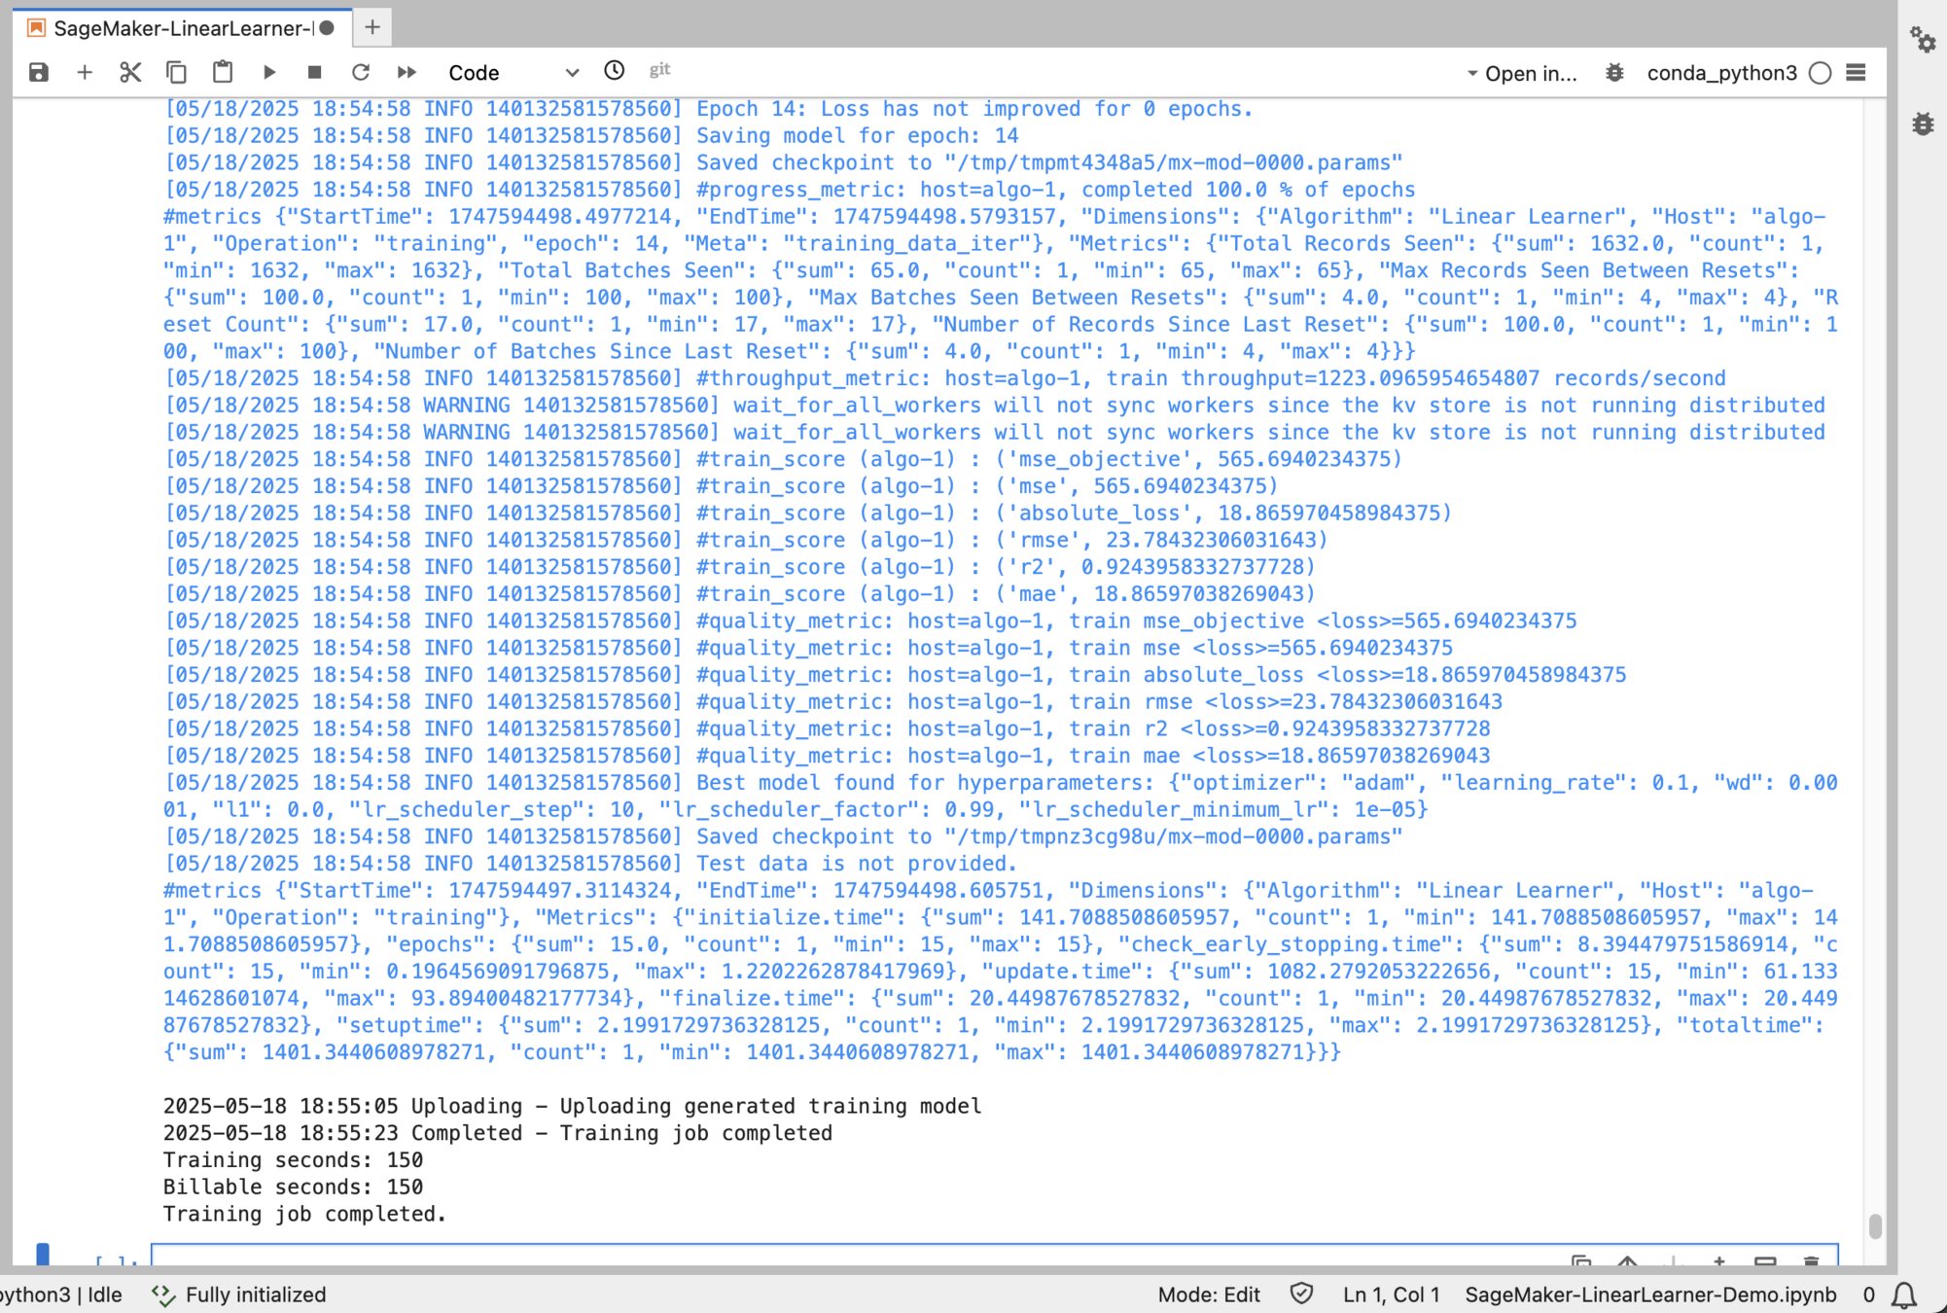
Task: Open the notifications bell in the status bar
Action: [1903, 1295]
